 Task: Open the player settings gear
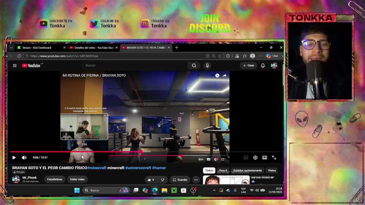(x=255, y=157)
